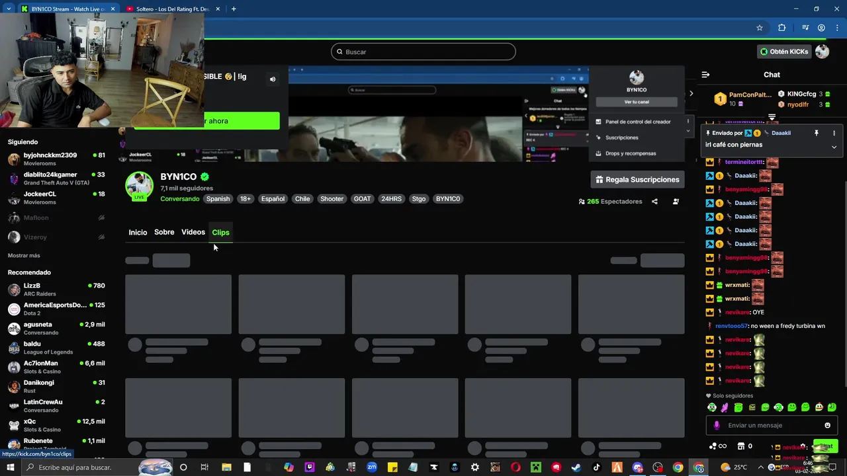Open Steam from the taskbar
Screen dimensions: 847x476
pos(576,467)
